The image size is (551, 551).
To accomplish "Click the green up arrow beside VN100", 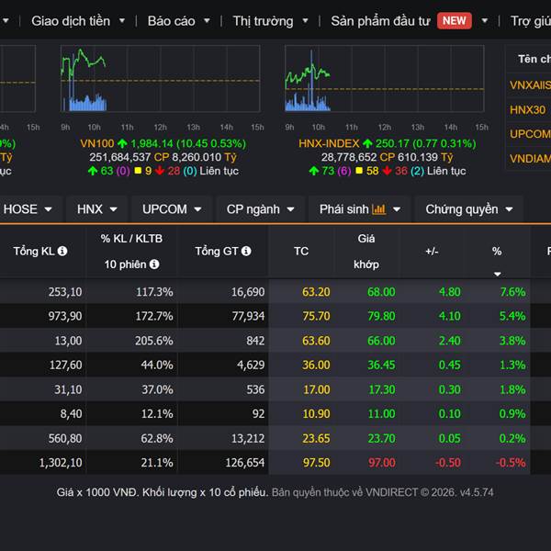I will [x=122, y=144].
